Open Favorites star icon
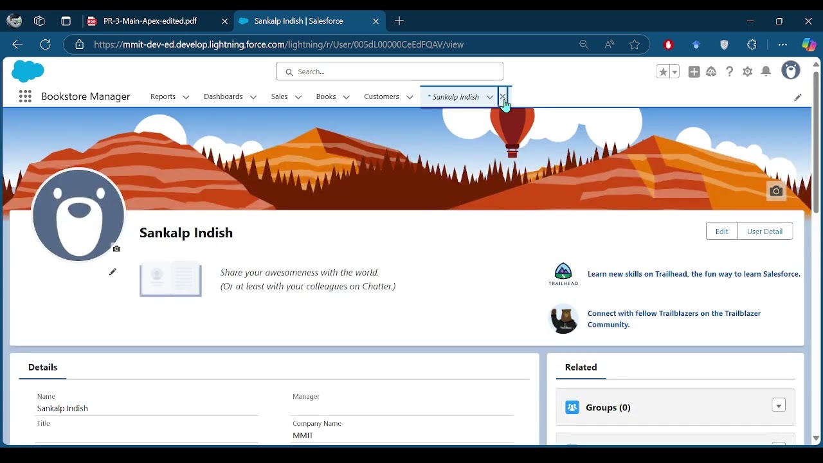Image resolution: width=823 pixels, height=463 pixels. coord(663,72)
